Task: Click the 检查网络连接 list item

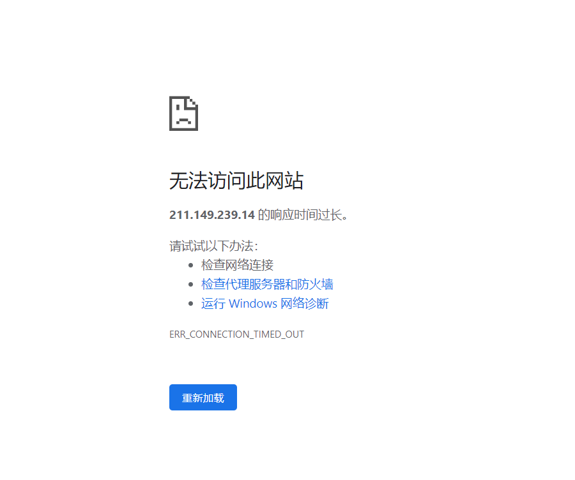Action: 237,264
